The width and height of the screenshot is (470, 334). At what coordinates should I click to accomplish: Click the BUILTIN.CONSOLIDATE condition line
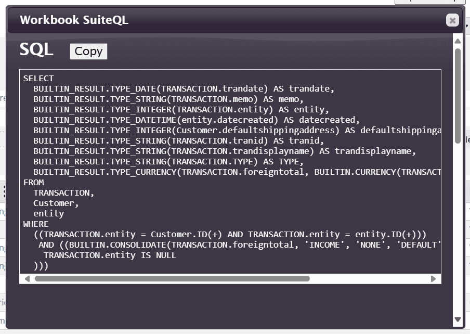click(x=240, y=245)
